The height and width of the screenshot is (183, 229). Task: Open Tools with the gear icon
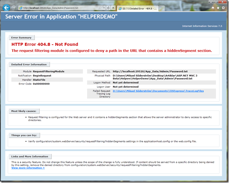223,8
